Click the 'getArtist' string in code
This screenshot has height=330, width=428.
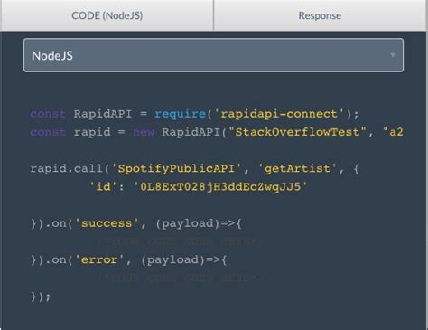click(297, 168)
